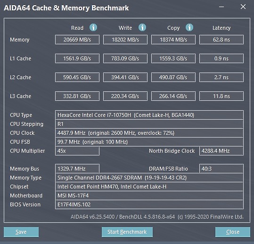Select Memory read value 20669 MB/s

point(77,40)
